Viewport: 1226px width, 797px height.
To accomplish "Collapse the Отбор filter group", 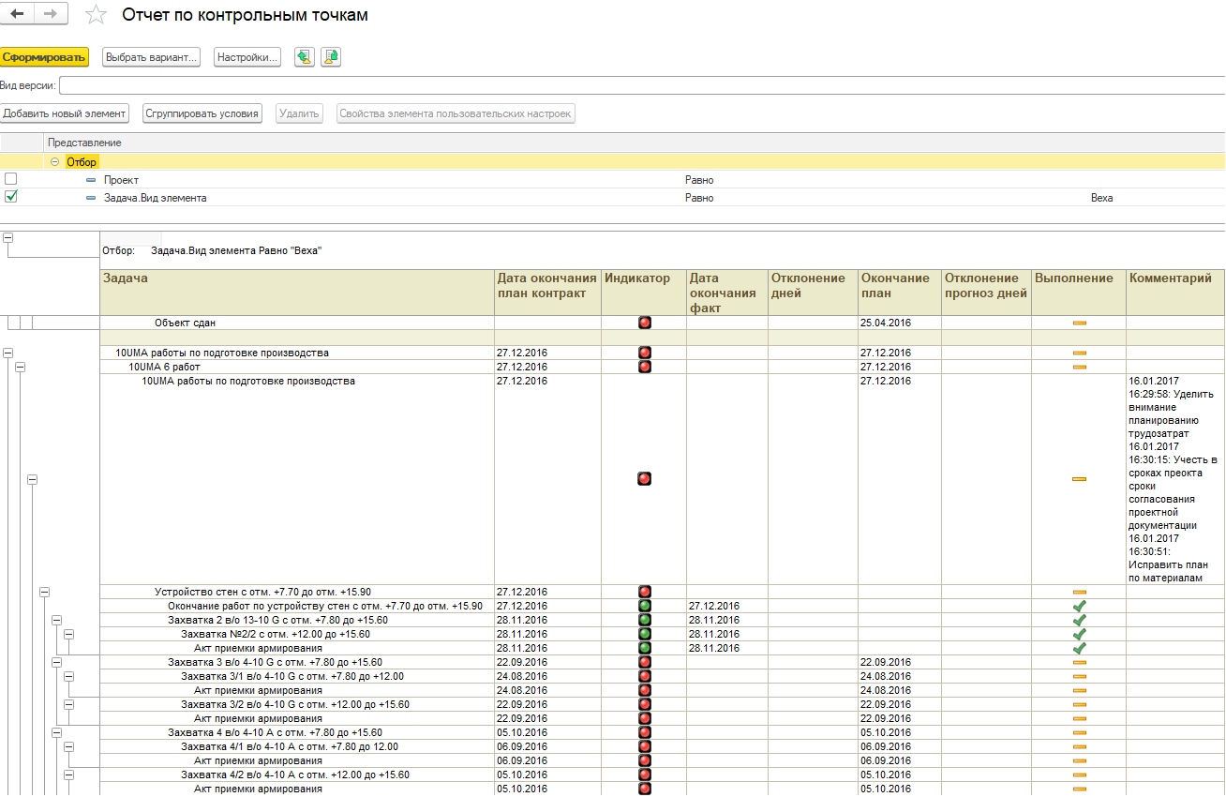I will coord(55,162).
